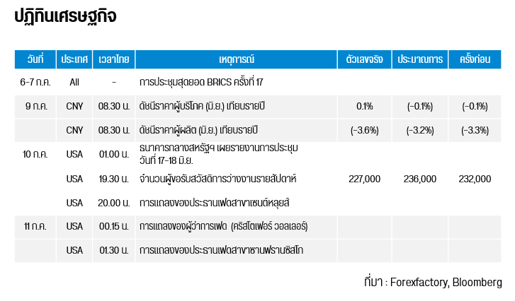Click the เหตุการณ์ column header

coord(237,59)
